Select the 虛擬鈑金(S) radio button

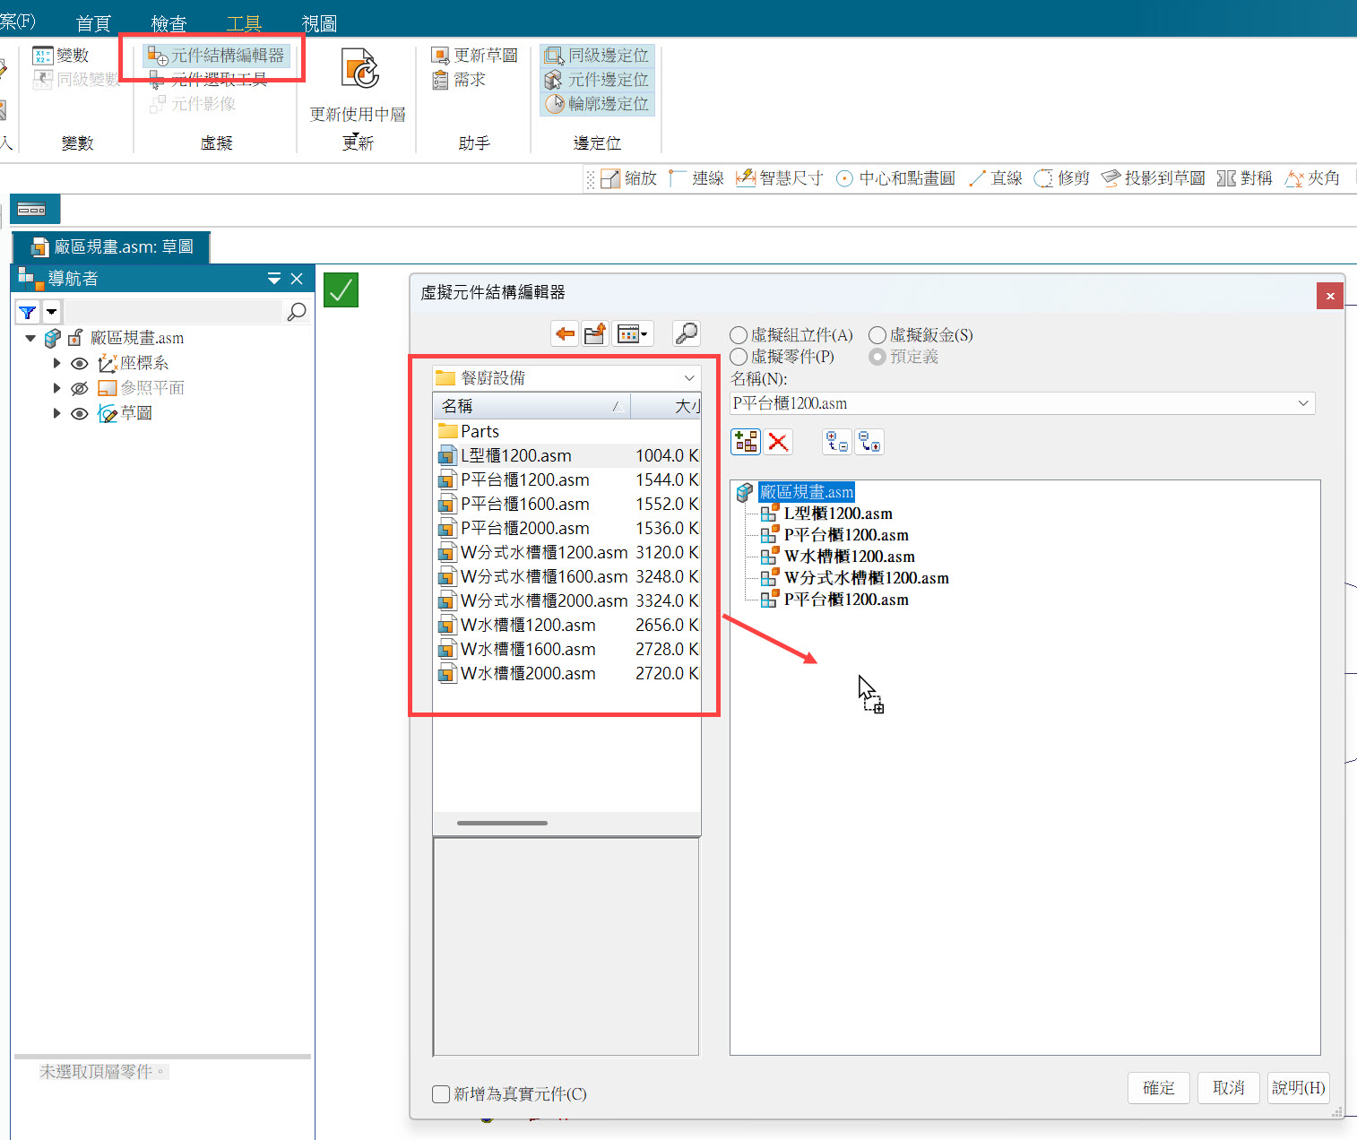click(x=877, y=335)
